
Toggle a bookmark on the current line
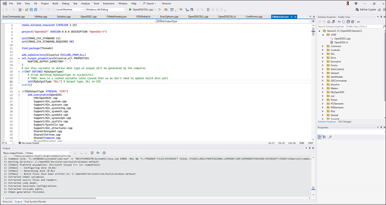coord(208,9)
